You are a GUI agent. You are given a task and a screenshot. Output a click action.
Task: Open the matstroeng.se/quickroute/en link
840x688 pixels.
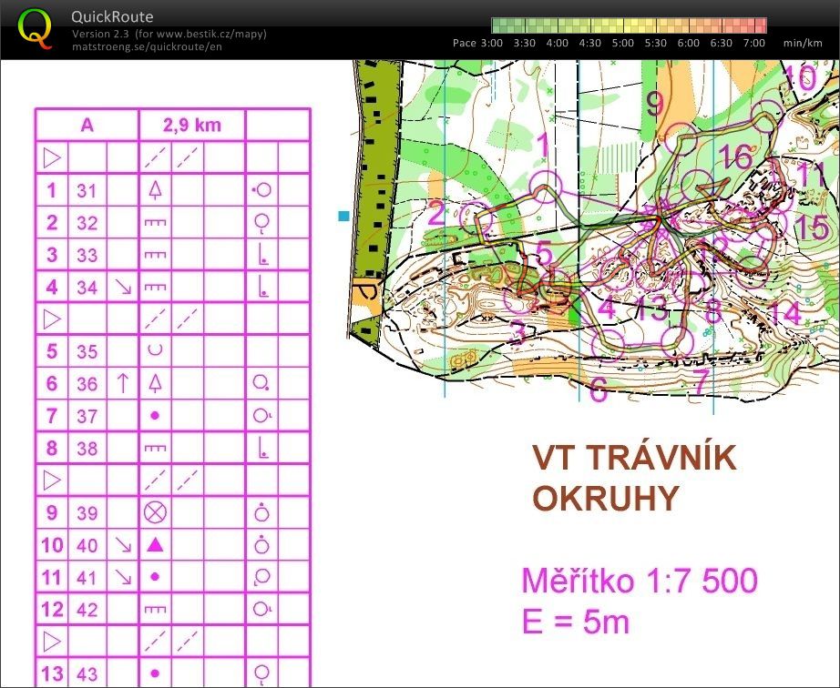[147, 46]
